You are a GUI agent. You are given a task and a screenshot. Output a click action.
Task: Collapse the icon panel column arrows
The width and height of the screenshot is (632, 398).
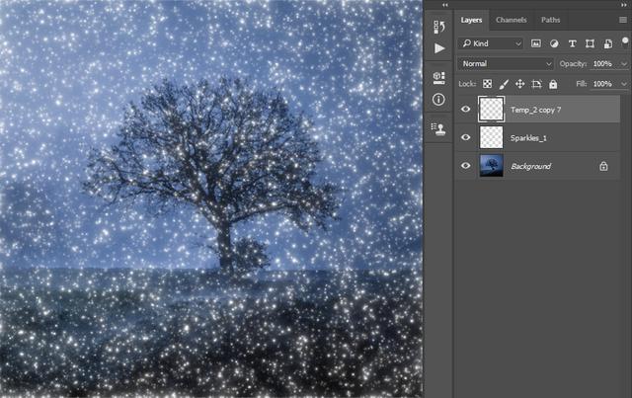point(444,5)
